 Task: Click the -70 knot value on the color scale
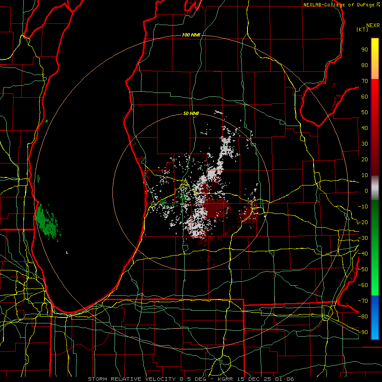[363, 301]
